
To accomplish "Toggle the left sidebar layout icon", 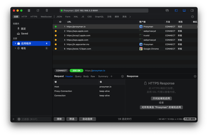I will click(176, 10).
